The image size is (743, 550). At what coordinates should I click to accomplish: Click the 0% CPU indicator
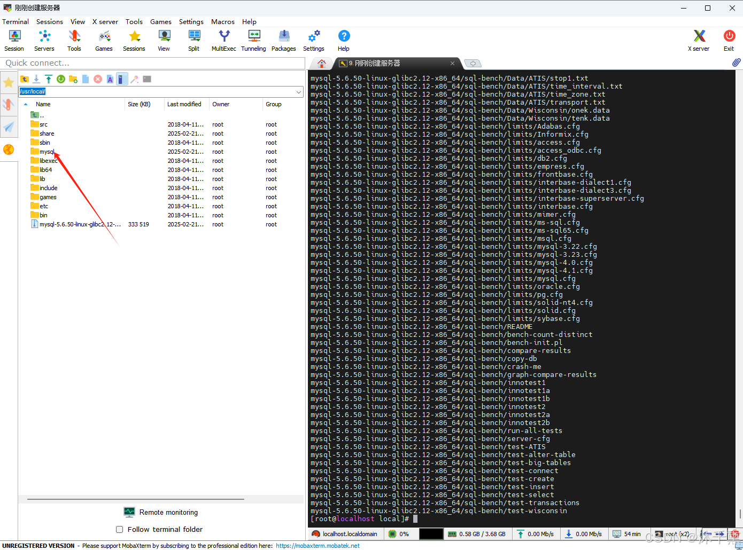pyautogui.click(x=399, y=534)
